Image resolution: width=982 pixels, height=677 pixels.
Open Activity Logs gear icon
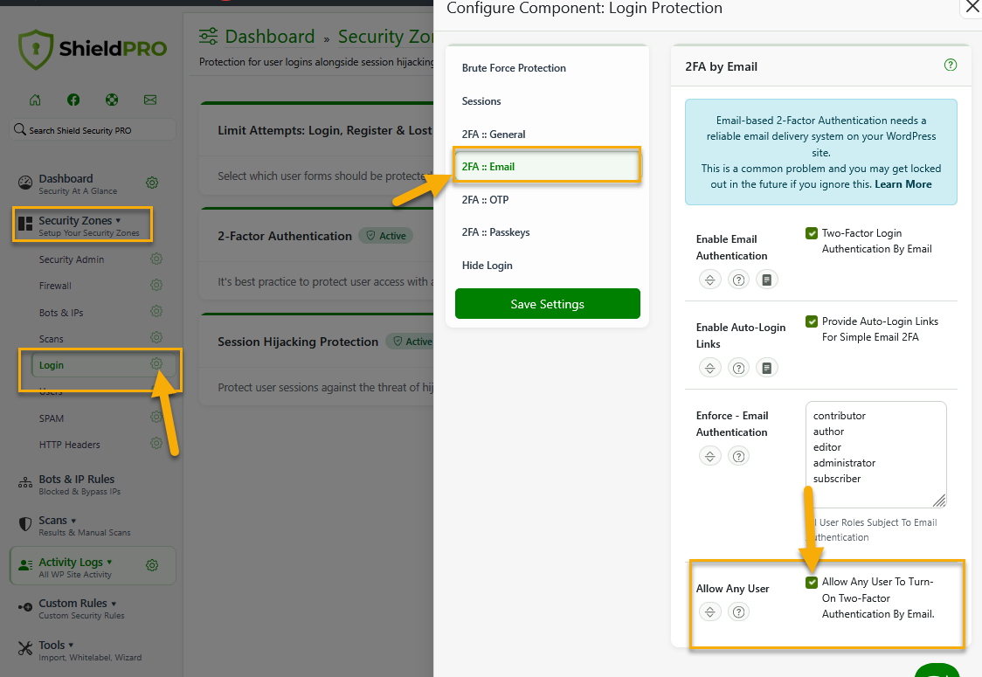151,565
